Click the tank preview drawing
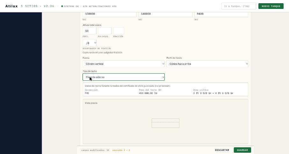 165,123
